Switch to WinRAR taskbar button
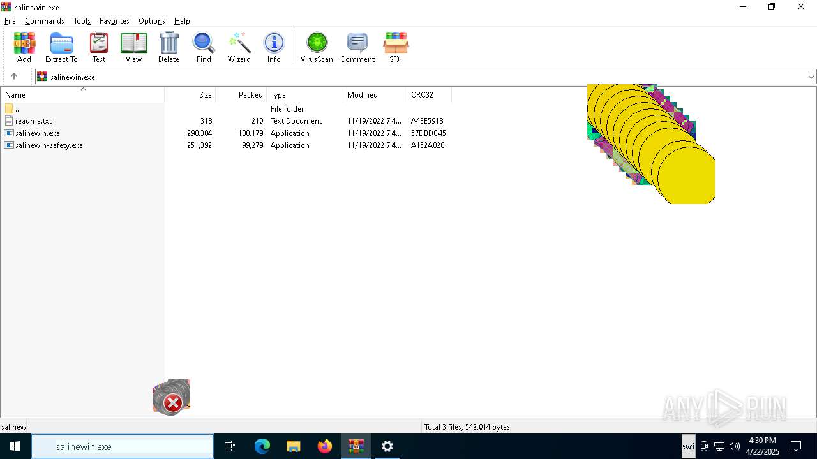Screen dimensions: 817x459 356,446
